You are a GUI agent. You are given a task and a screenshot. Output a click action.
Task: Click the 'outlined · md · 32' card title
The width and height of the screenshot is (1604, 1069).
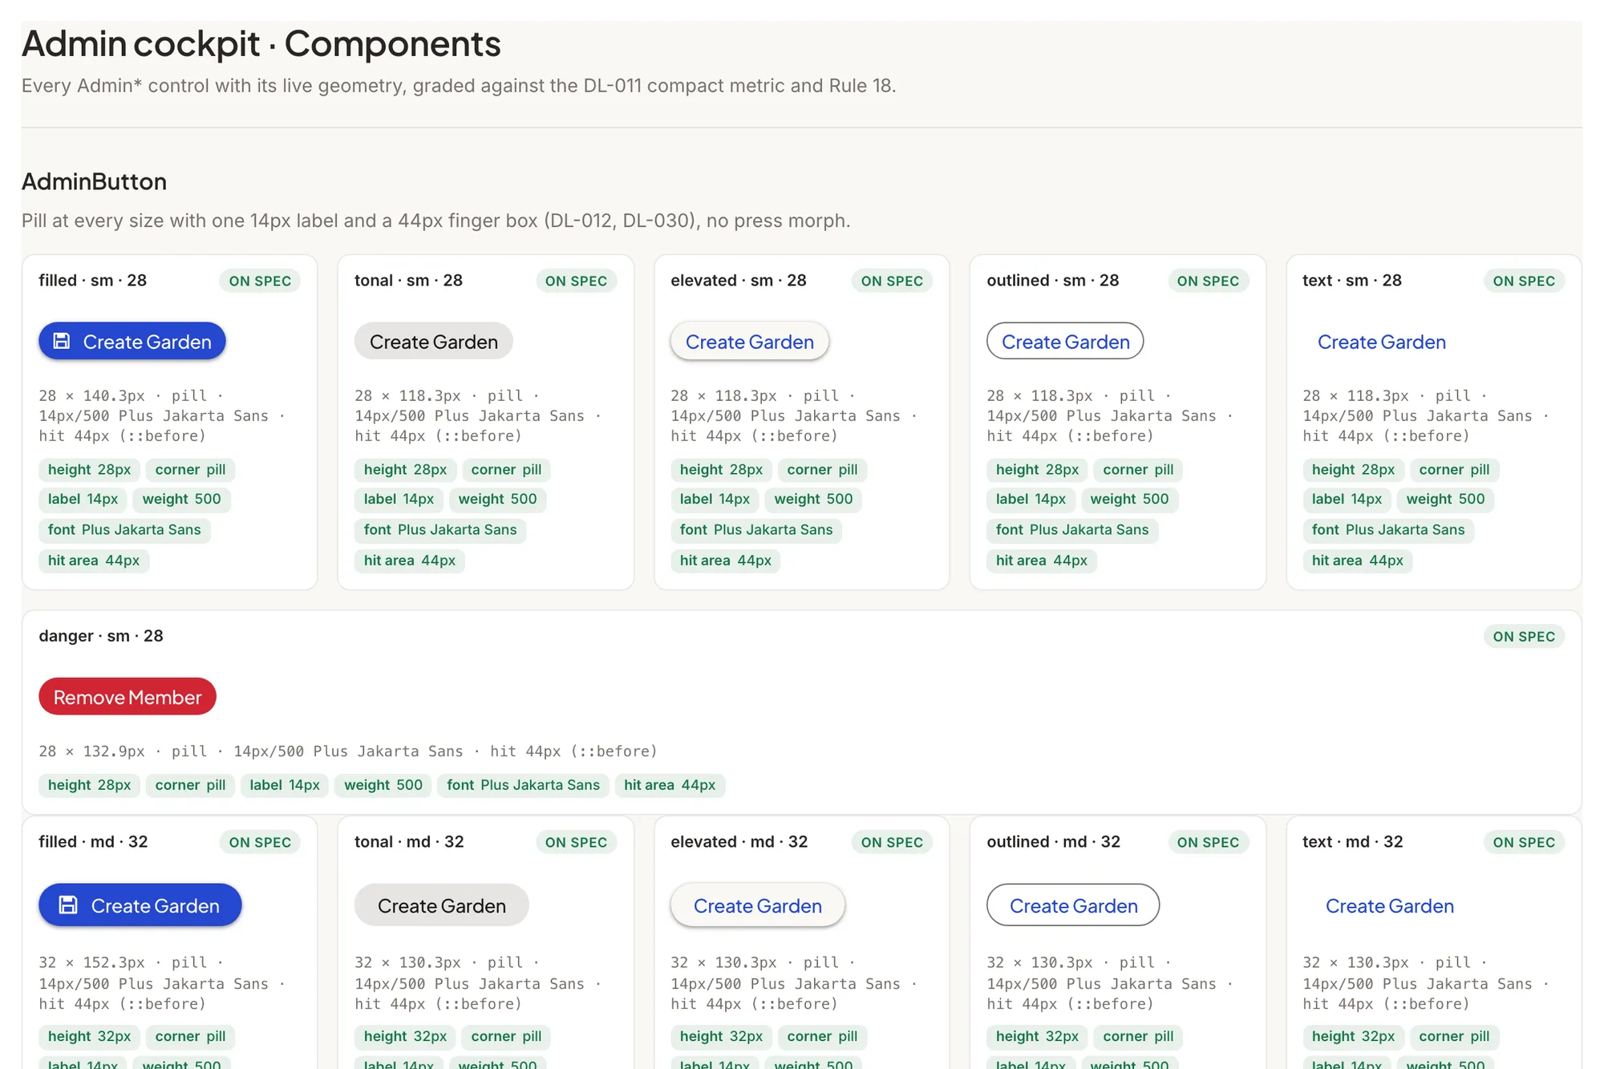[1053, 842]
